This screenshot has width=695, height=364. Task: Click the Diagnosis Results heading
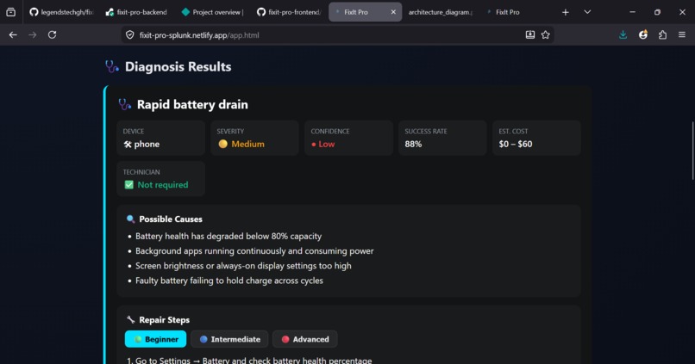(178, 67)
